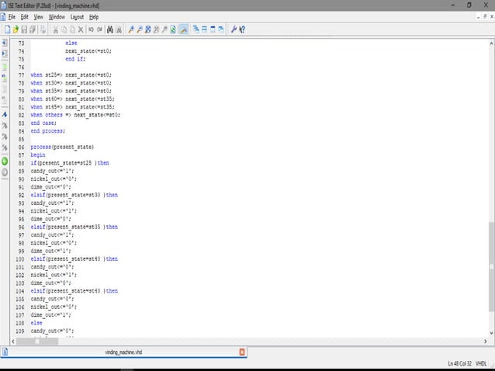Click the help question-mark arrow icon
The image size is (495, 371).
coord(241,29)
